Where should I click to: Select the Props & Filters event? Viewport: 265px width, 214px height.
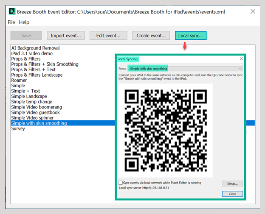pyautogui.click(x=26, y=59)
